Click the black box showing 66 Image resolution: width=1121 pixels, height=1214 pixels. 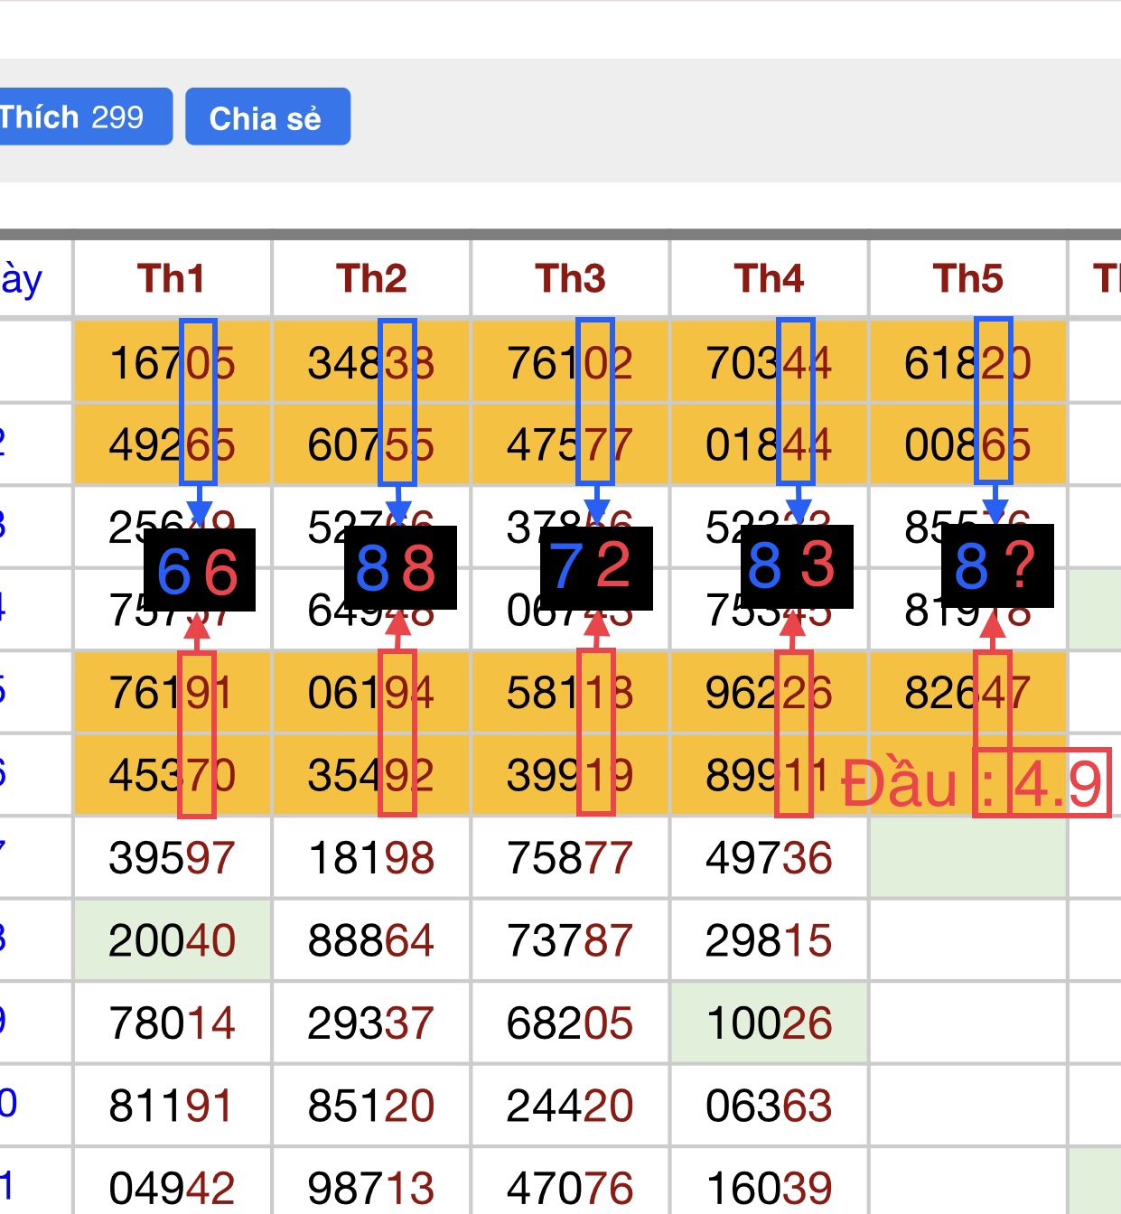(199, 571)
